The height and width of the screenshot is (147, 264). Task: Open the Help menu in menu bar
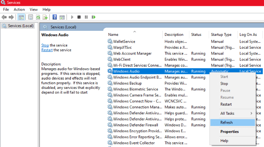pyautogui.click(x=46, y=9)
